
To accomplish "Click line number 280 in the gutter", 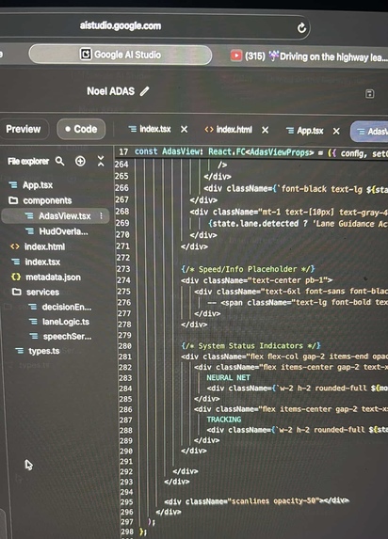I will click(x=124, y=346).
